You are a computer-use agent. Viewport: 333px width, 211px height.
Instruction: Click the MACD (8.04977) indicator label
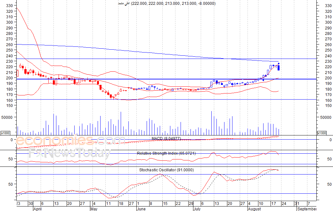(166, 139)
